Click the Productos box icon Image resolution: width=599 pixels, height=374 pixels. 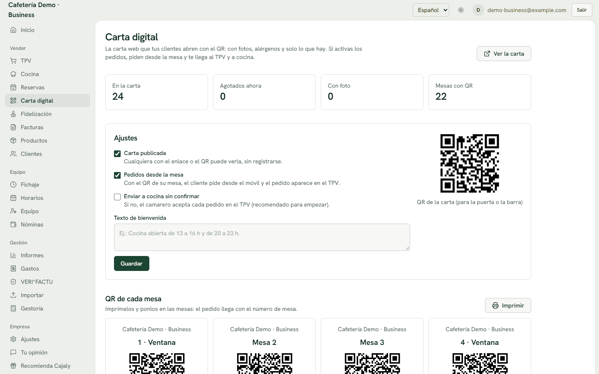pos(13,140)
